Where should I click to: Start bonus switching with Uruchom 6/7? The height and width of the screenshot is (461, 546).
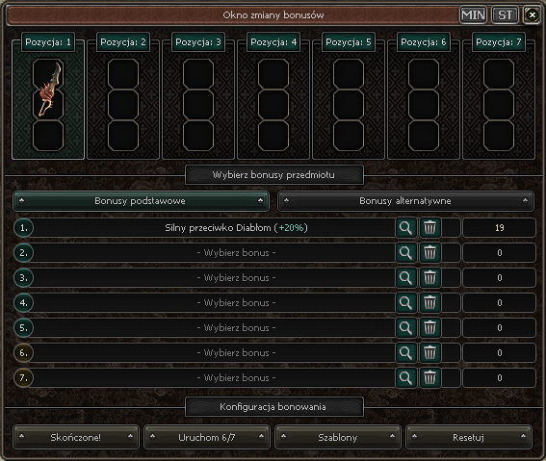(207, 437)
